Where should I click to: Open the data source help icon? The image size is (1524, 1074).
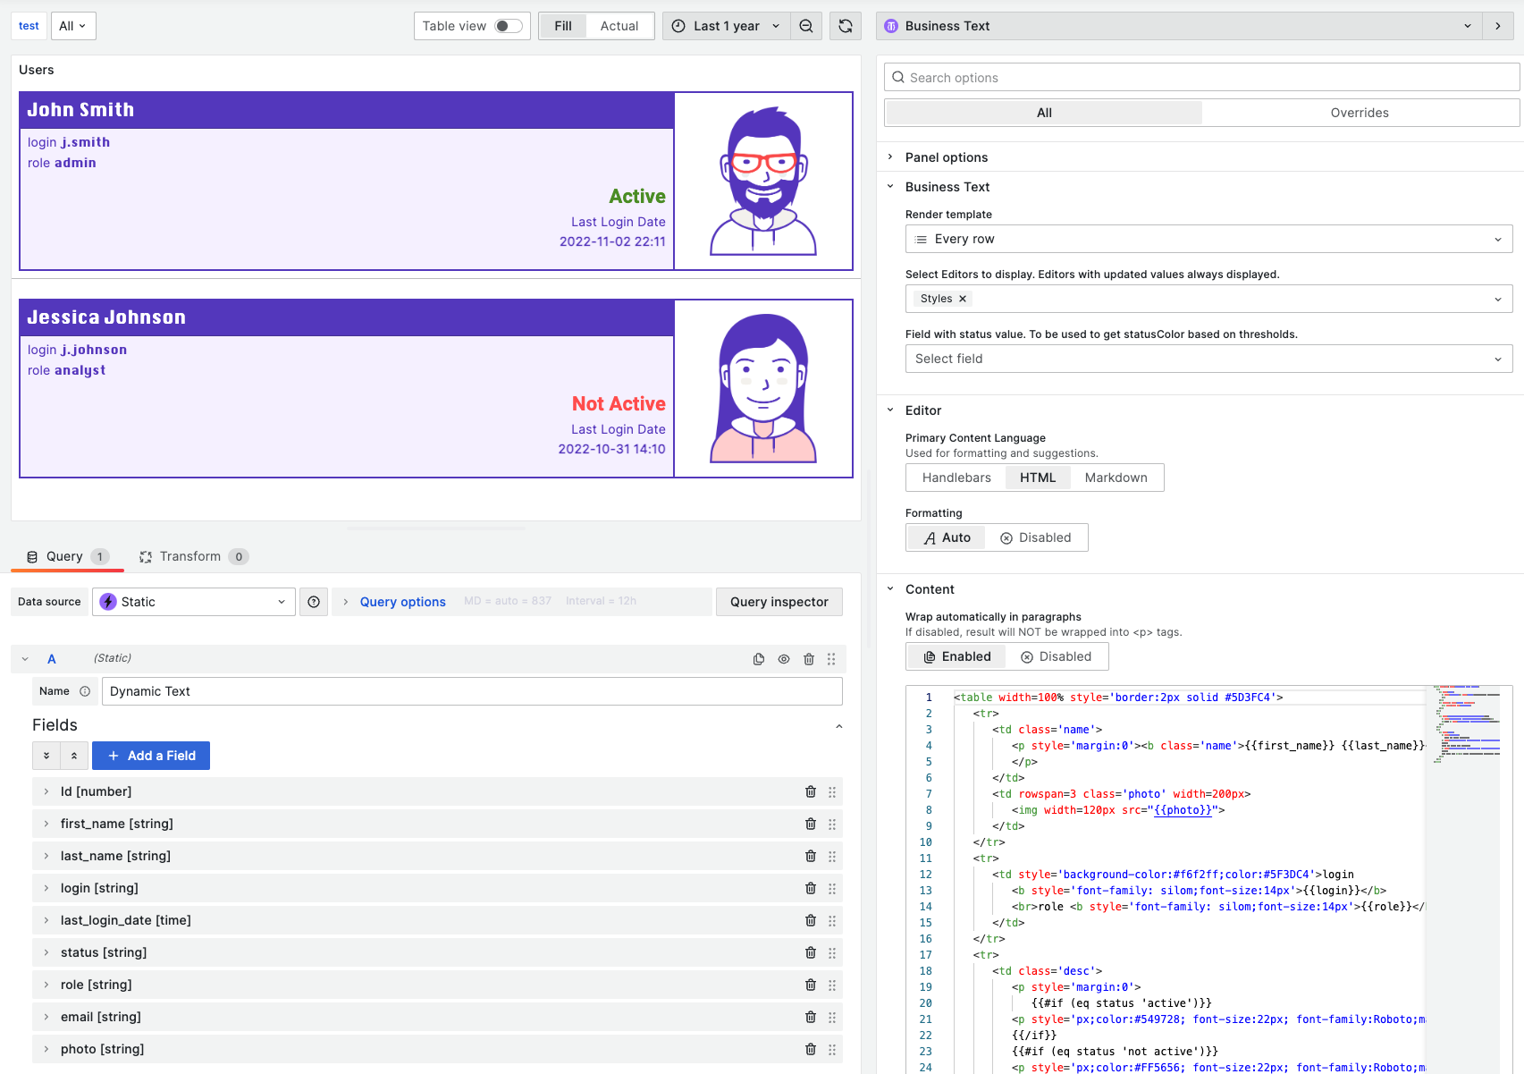(314, 602)
